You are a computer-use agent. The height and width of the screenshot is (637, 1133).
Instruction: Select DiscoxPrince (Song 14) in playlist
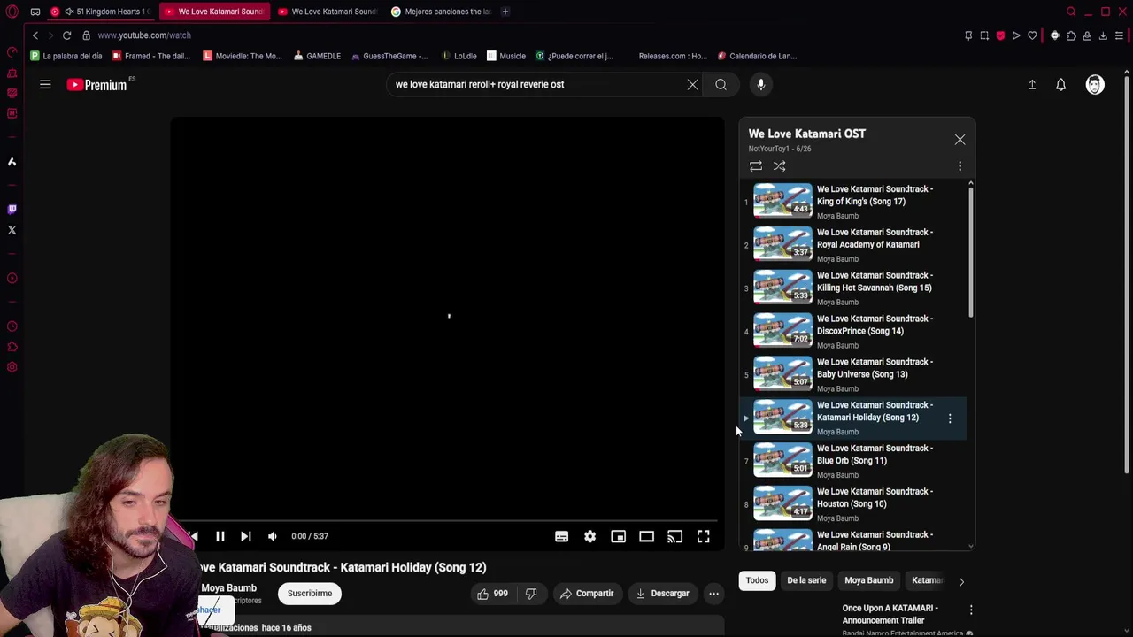(854, 331)
